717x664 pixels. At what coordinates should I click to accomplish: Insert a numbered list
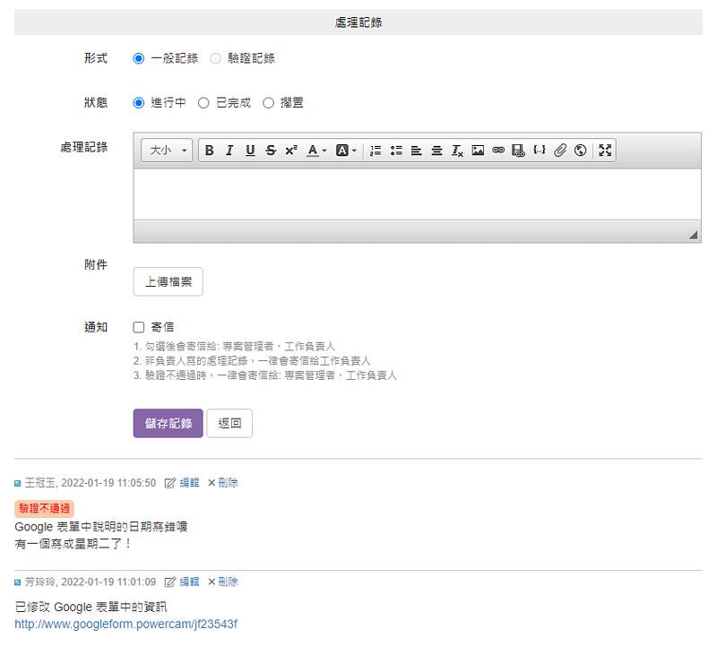(376, 151)
